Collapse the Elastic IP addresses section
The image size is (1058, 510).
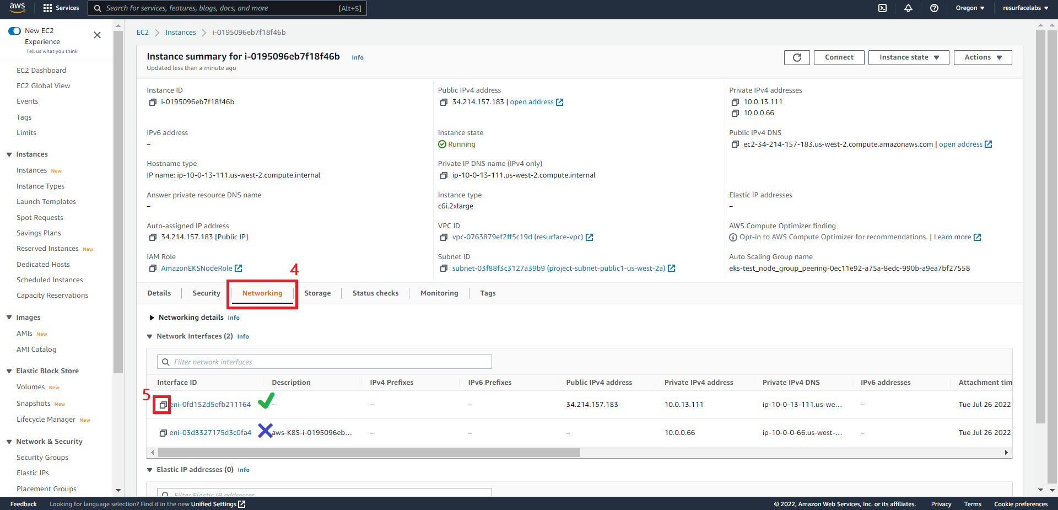[x=149, y=470]
